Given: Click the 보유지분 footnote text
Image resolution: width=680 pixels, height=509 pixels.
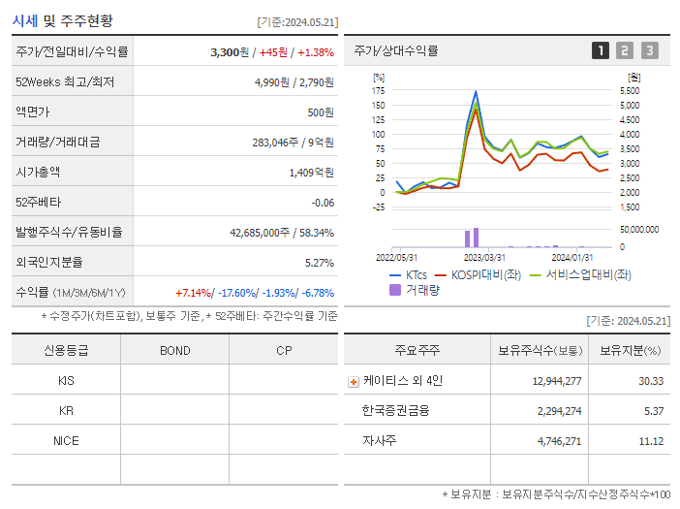Looking at the screenshot, I should coord(556,493).
